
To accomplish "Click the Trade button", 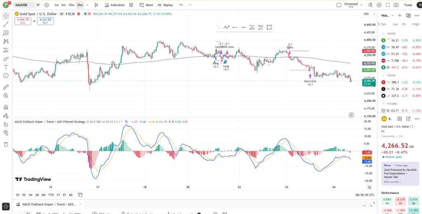I will coord(408,5).
